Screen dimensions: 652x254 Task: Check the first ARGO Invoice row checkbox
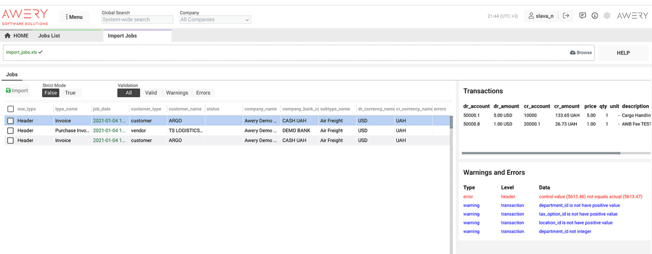click(x=10, y=121)
